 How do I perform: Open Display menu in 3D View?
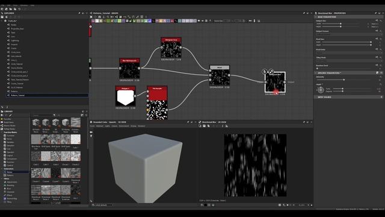134,126
